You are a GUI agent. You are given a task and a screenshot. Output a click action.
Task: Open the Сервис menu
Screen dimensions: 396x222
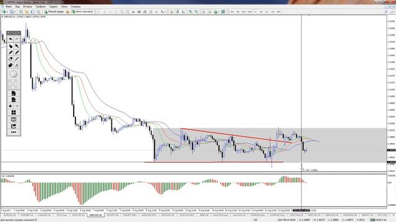[53, 7]
